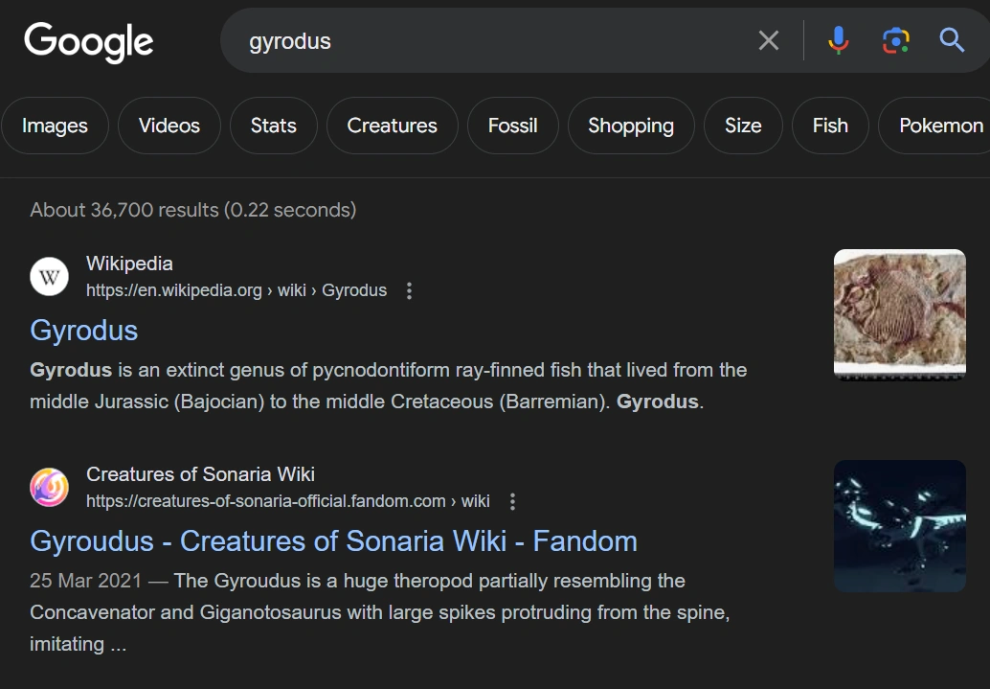Select the Shopping filter chip
The width and height of the screenshot is (990, 689).
point(631,126)
